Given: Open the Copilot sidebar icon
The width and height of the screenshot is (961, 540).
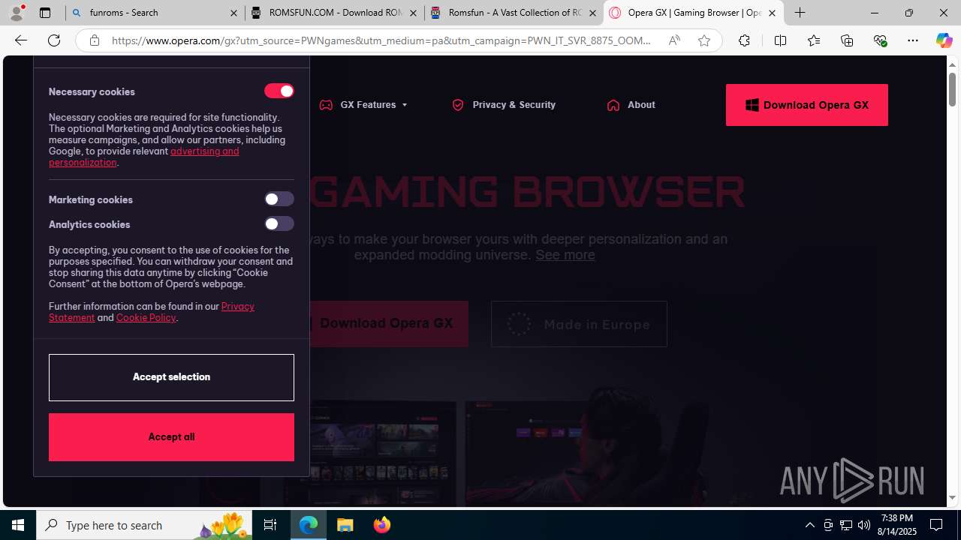Looking at the screenshot, I should (944, 40).
